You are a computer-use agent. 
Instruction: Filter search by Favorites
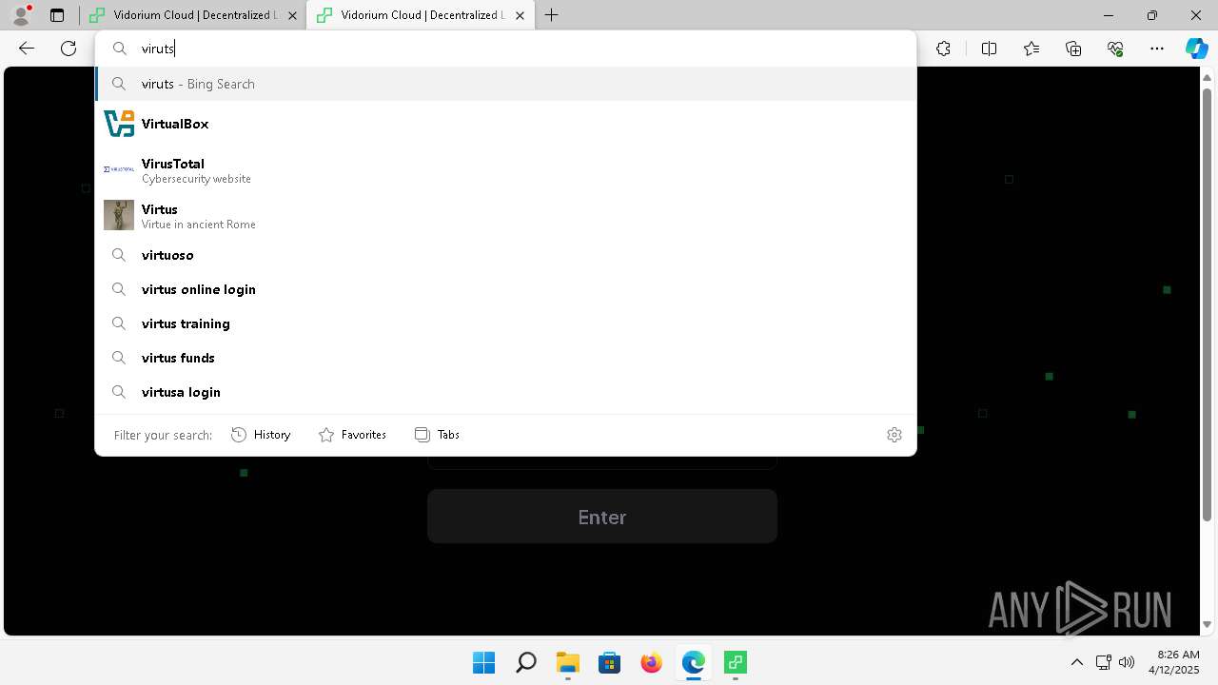[353, 435]
